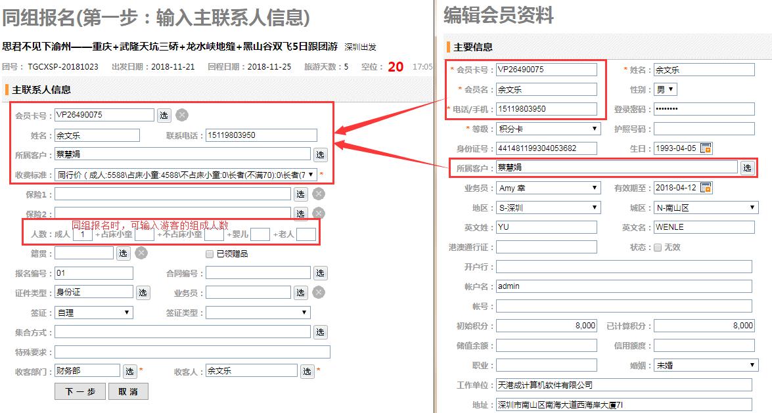
Task: Focus the 登录密码 password field
Action: 704,109
